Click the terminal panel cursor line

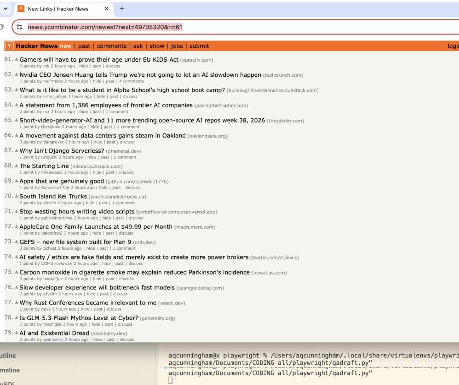171,380
